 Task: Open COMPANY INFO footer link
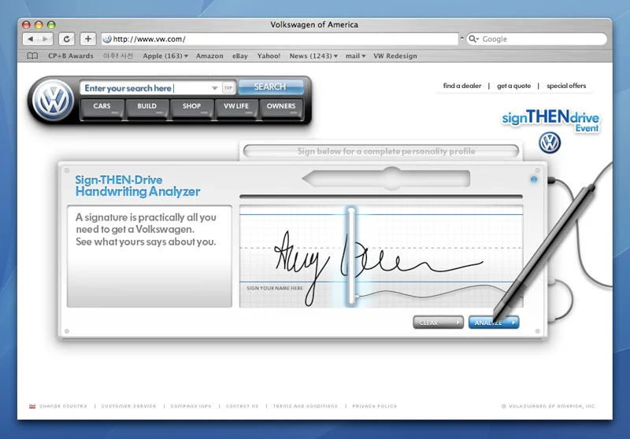pos(191,406)
